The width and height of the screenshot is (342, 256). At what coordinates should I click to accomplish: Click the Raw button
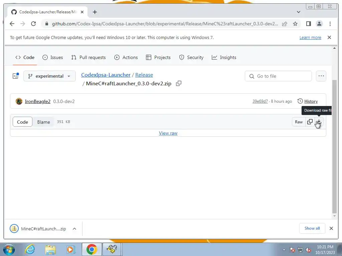(299, 122)
